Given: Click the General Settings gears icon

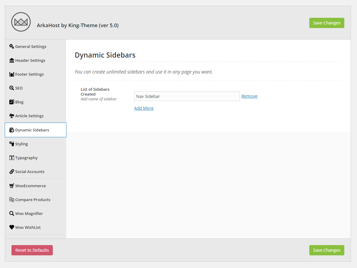Looking at the screenshot, I should tap(11, 46).
